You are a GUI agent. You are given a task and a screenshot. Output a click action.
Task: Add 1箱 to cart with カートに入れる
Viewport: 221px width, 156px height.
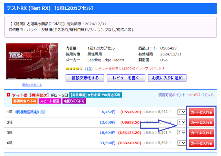(x=201, y=112)
